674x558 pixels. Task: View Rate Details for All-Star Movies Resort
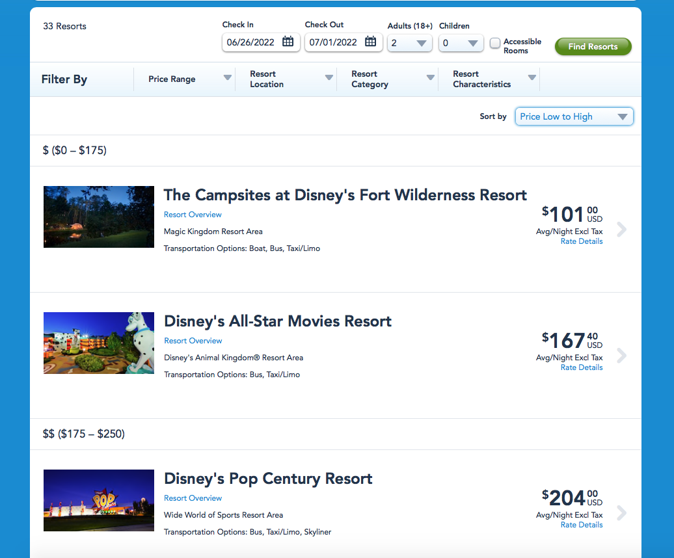tap(582, 367)
